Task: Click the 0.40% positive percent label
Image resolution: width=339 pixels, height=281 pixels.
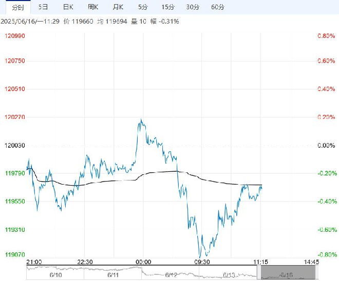Action: tap(326, 89)
